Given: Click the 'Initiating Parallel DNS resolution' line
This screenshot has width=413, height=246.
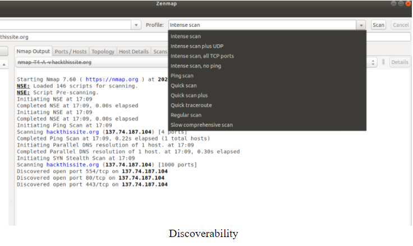Looking at the screenshot, I should (x=105, y=145).
